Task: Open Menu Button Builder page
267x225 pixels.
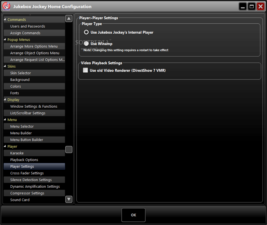Action: [34, 140]
